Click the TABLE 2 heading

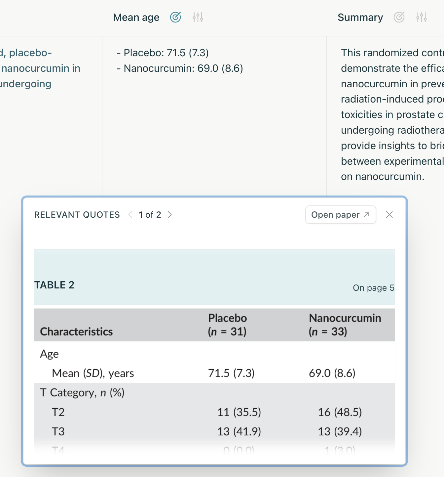click(x=55, y=285)
